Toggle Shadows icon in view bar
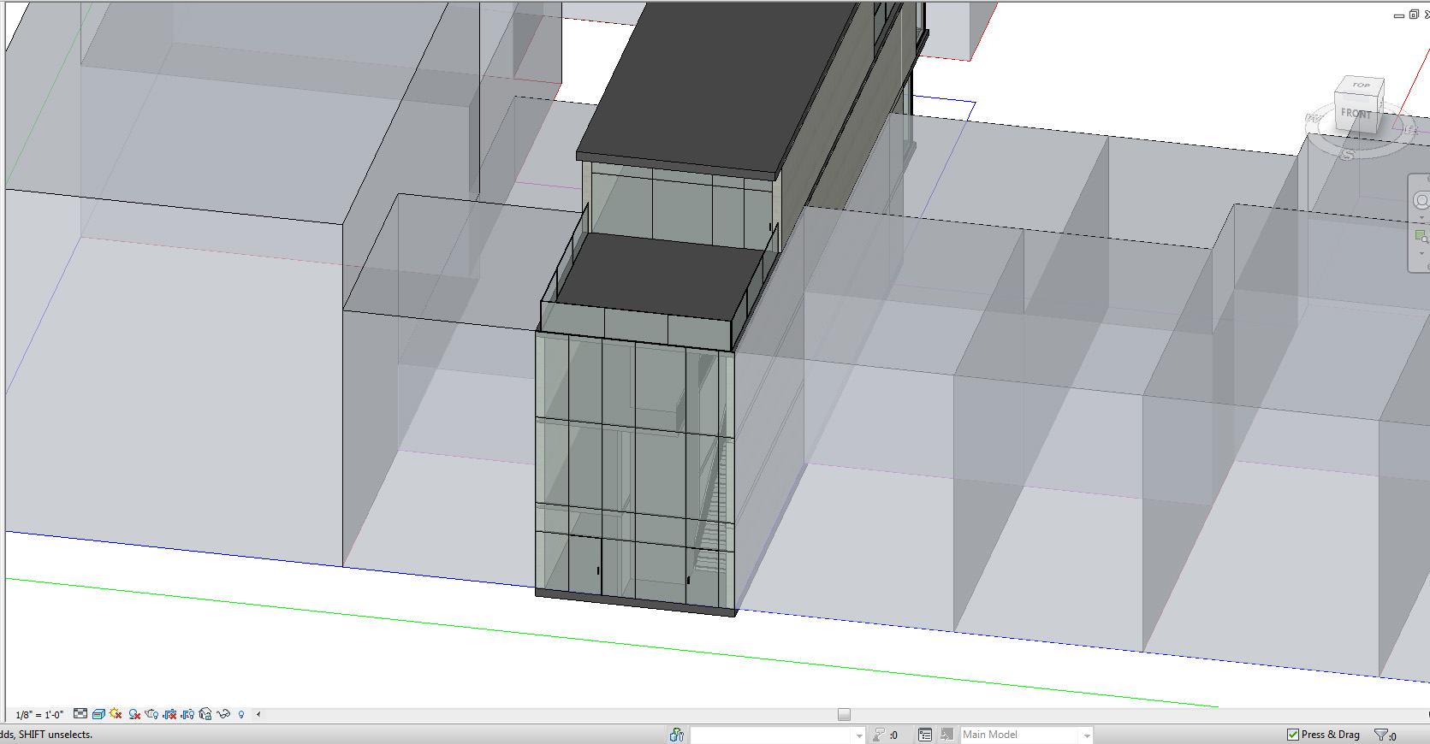 134,714
